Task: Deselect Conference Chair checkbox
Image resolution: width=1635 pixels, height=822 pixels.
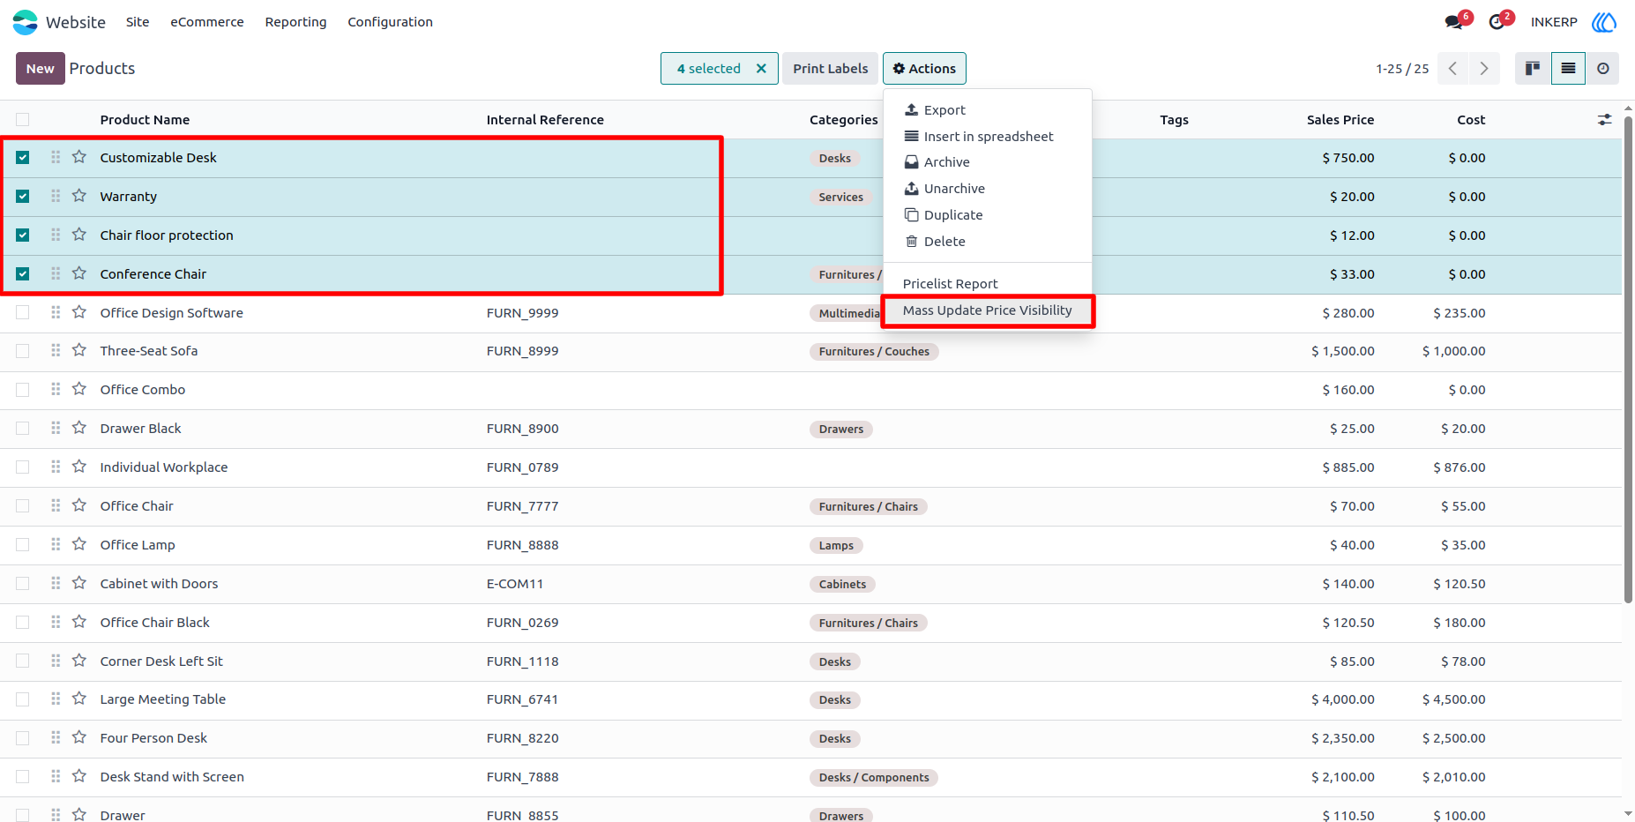Action: 23,274
